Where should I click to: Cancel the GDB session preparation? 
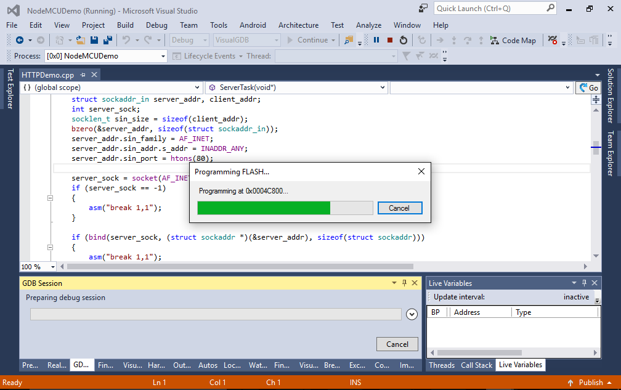pyautogui.click(x=397, y=344)
